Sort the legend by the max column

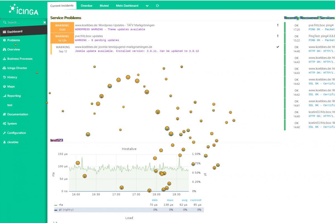(x=170, y=200)
